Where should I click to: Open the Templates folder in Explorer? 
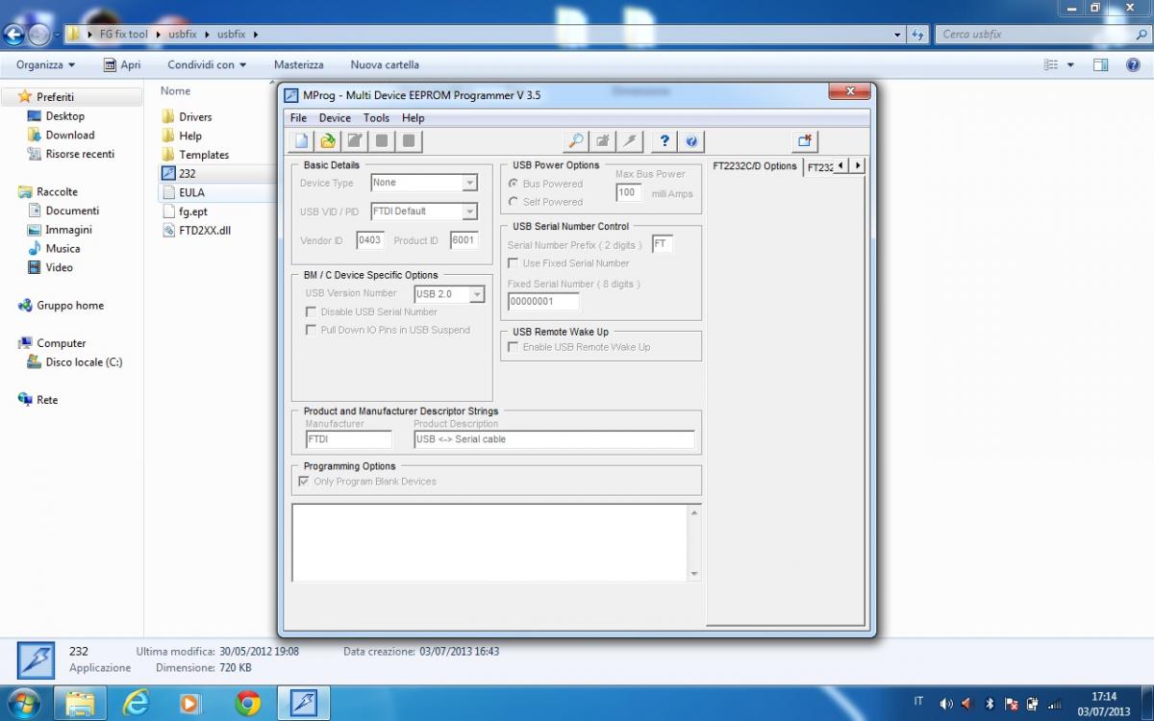click(204, 155)
